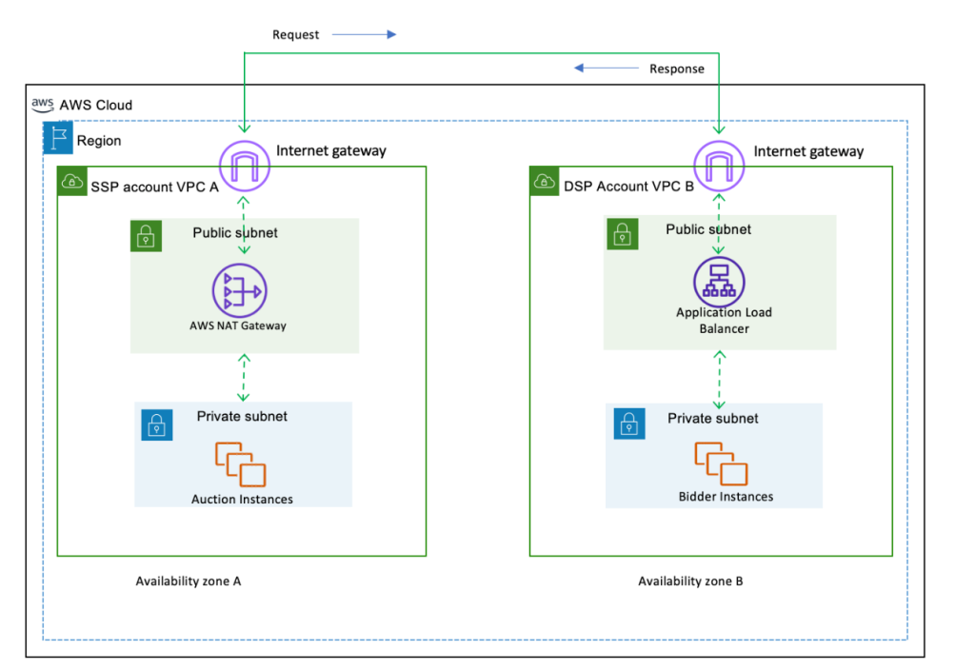This screenshot has height=670, width=975.
Task: Click the blue lock icon on VPC A's Private subnet
Action: click(157, 424)
